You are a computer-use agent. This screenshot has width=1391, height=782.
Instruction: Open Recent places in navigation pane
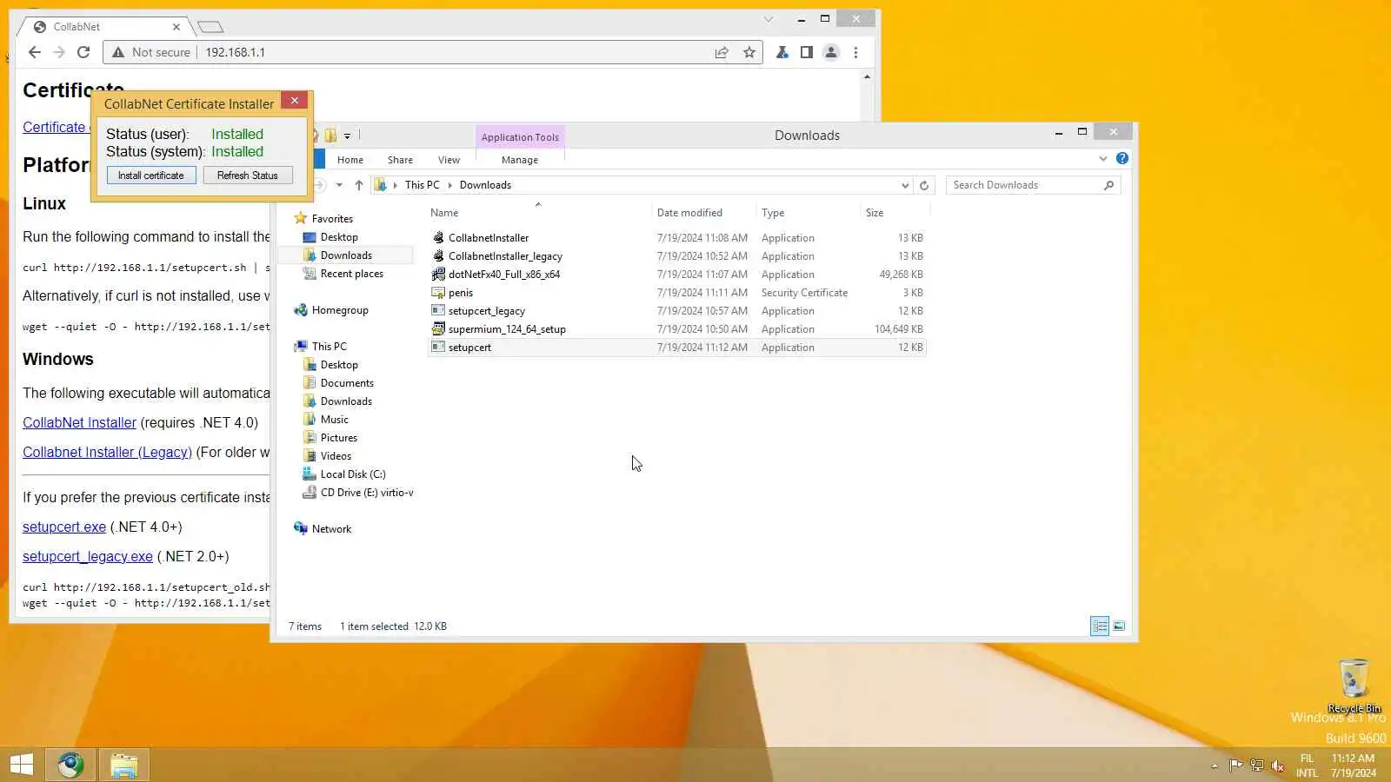tap(351, 274)
